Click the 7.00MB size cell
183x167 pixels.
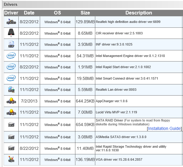pos(85,112)
